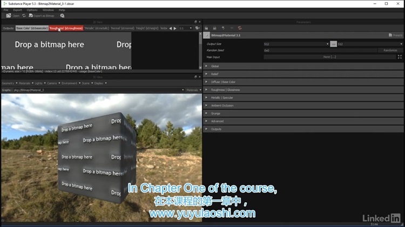Open the Scene dropdown menu
The image size is (405, 227).
click(87, 84)
